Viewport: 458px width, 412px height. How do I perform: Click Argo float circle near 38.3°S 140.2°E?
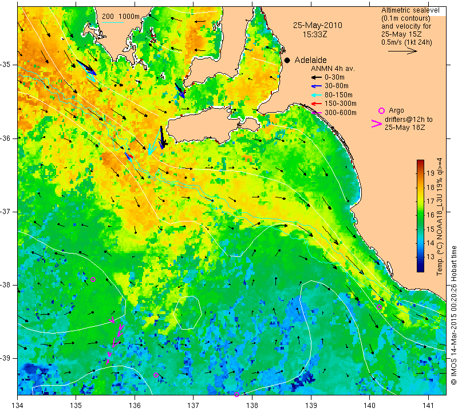pyautogui.click(x=379, y=307)
